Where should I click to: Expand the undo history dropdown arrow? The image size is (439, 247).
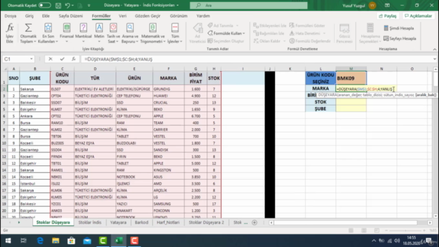[73, 5]
